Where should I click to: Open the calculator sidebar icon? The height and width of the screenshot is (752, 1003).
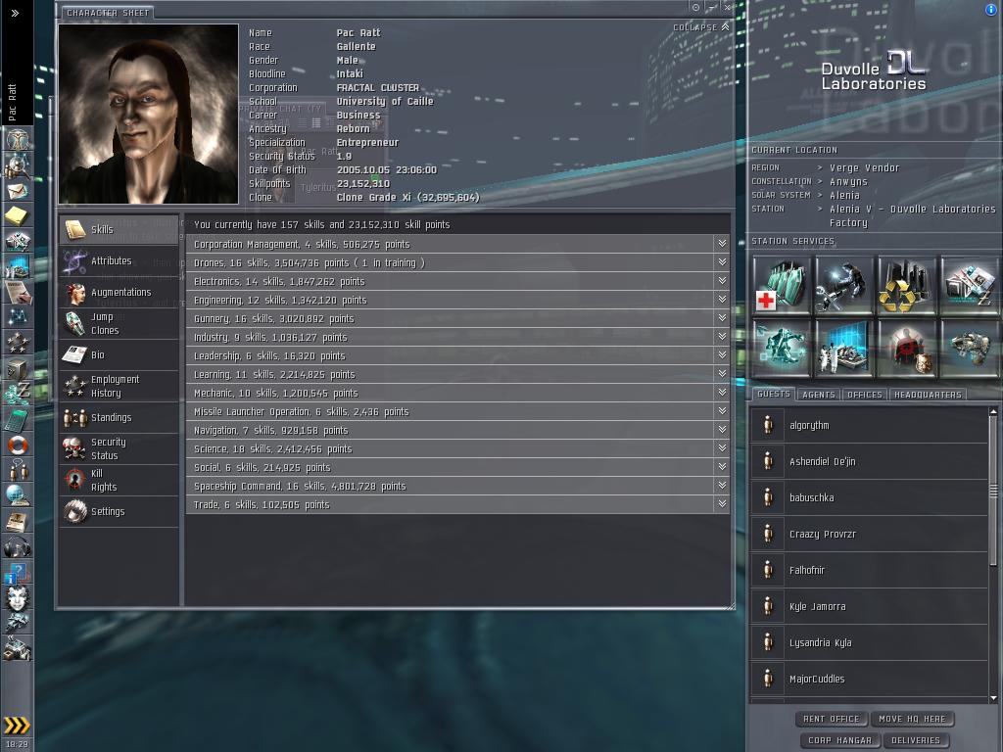pos(18,419)
